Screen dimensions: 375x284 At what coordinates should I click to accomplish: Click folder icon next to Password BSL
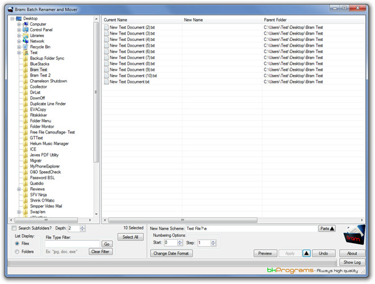26,178
